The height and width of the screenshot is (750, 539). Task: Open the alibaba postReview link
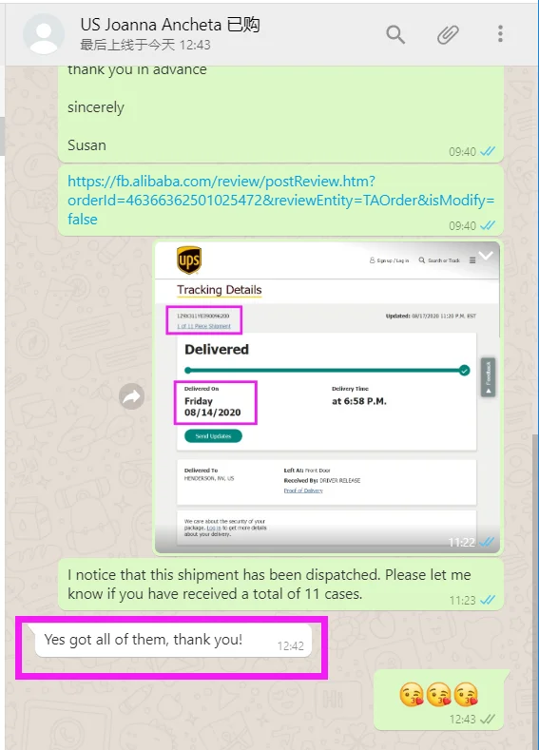(x=280, y=200)
